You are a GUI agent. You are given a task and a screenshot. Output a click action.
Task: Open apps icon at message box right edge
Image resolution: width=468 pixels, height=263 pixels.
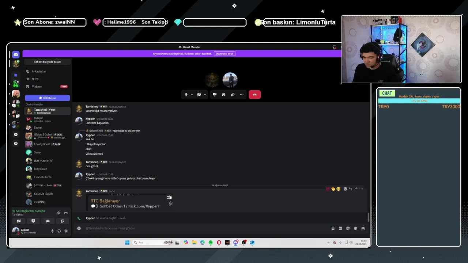(x=363, y=228)
